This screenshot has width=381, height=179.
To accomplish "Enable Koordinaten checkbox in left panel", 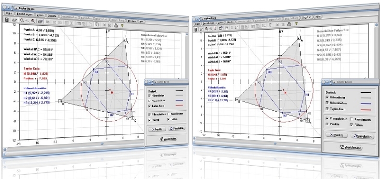I will 169,114.
